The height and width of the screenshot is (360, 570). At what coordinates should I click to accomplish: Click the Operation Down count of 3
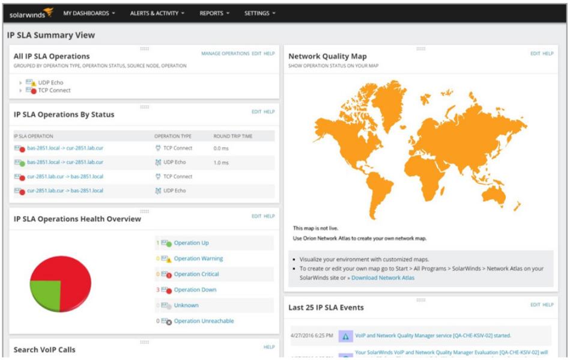click(158, 290)
